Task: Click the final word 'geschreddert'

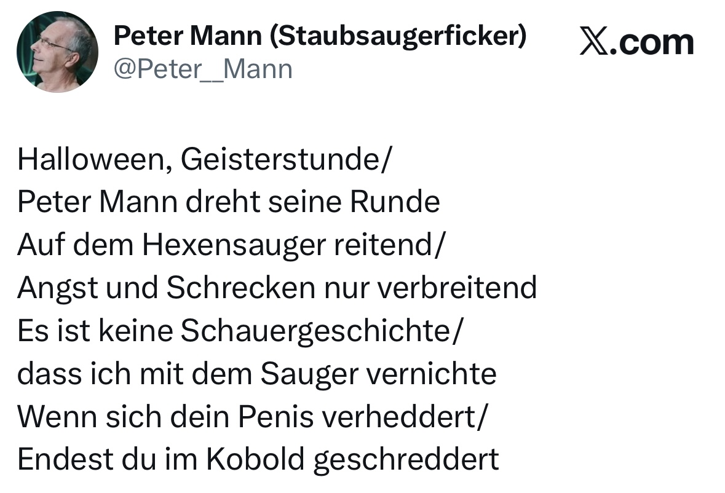Action: pos(406,459)
